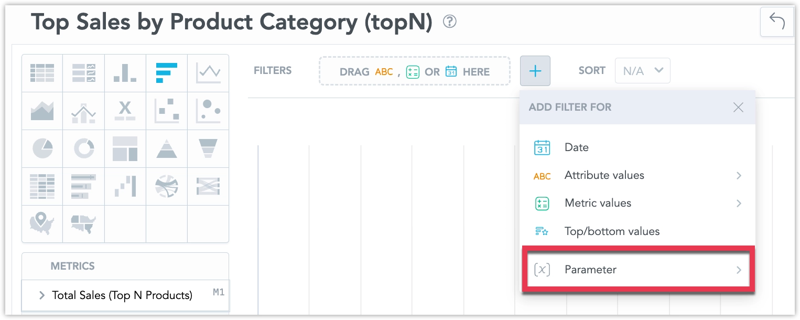Pick the pie chart visualization type
The width and height of the screenshot is (800, 320).
[x=42, y=149]
